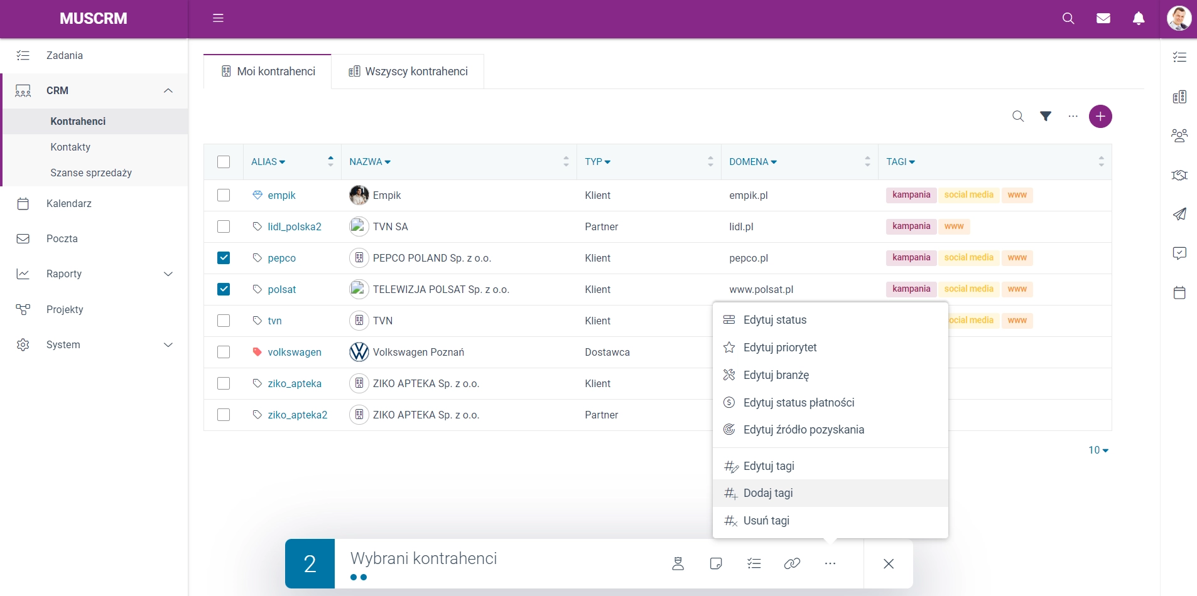Expand the Raporty sidebar section
The height and width of the screenshot is (596, 1197).
[168, 274]
